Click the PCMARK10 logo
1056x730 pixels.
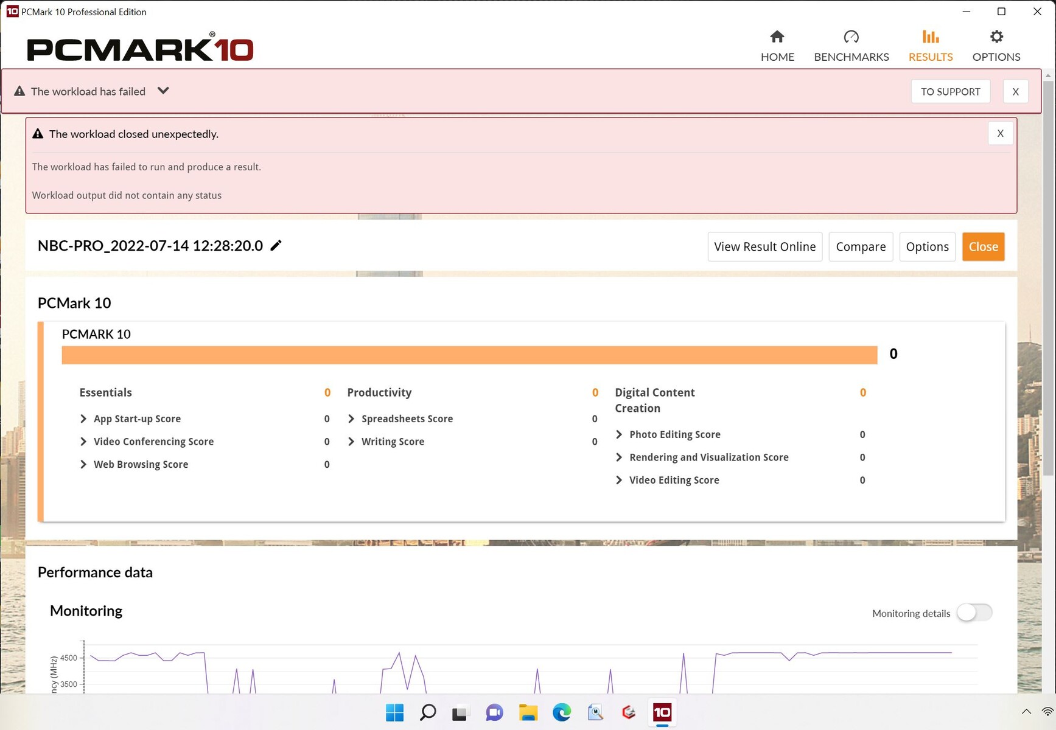pos(140,47)
